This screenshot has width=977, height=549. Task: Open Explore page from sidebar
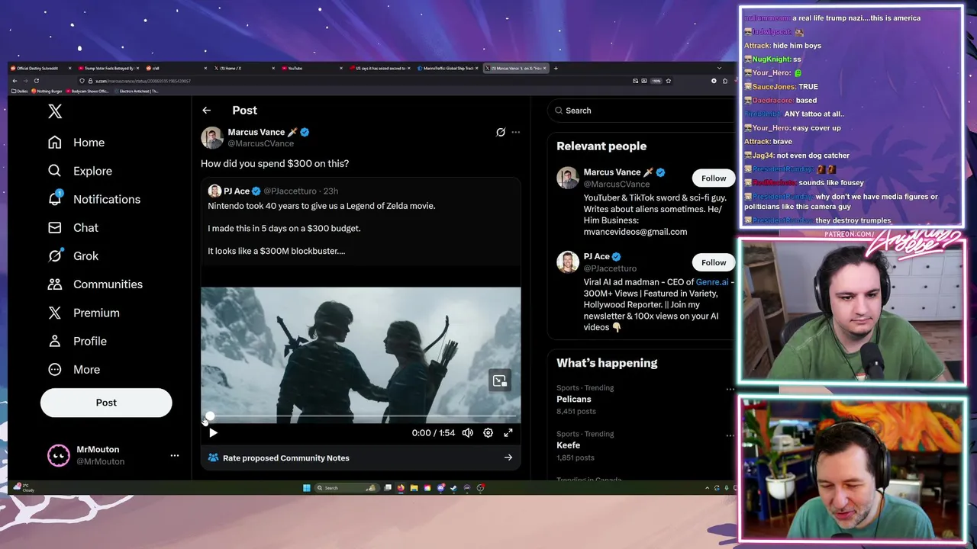click(x=80, y=171)
